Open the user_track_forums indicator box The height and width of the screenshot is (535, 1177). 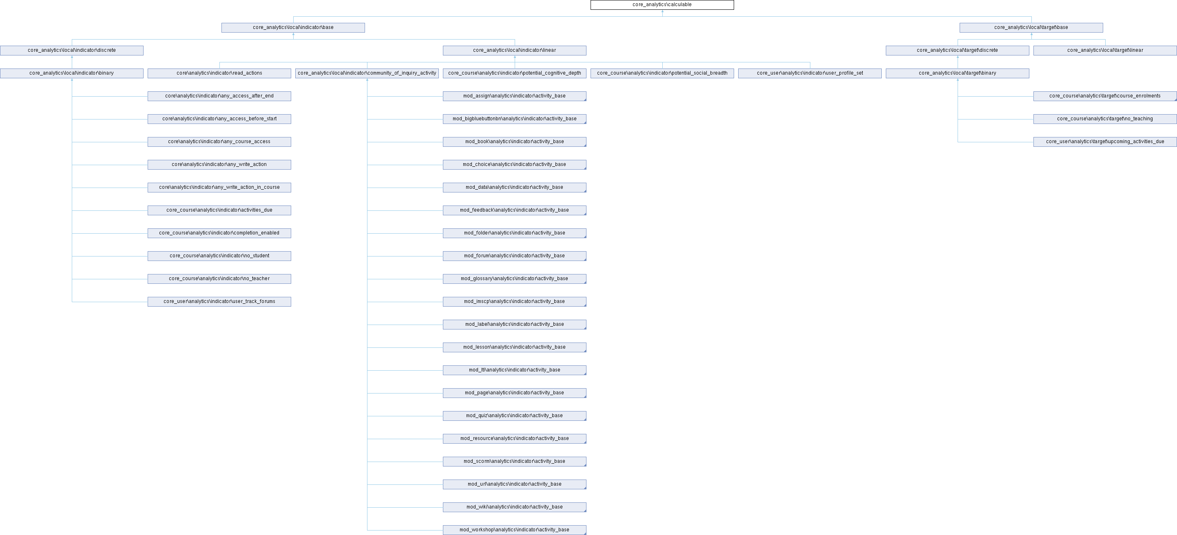[219, 301]
